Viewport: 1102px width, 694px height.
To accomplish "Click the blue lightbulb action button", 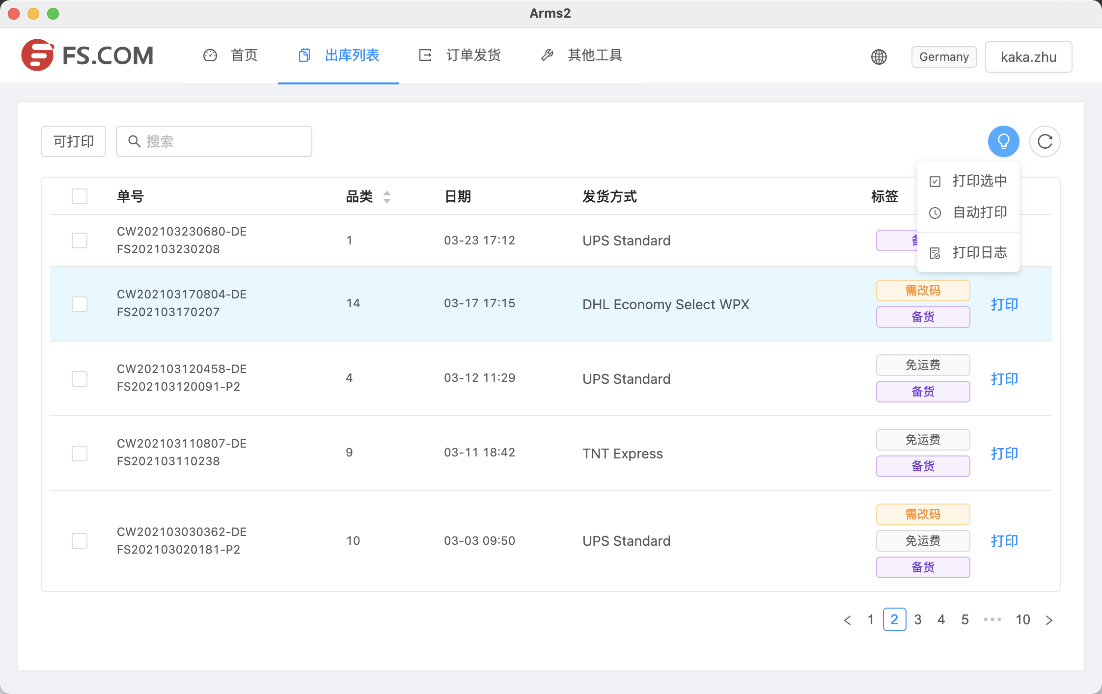I will [x=1003, y=141].
